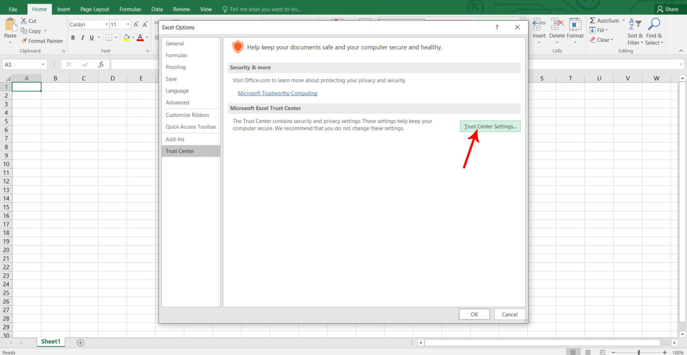Select Formulas category in Excel Options

point(191,55)
